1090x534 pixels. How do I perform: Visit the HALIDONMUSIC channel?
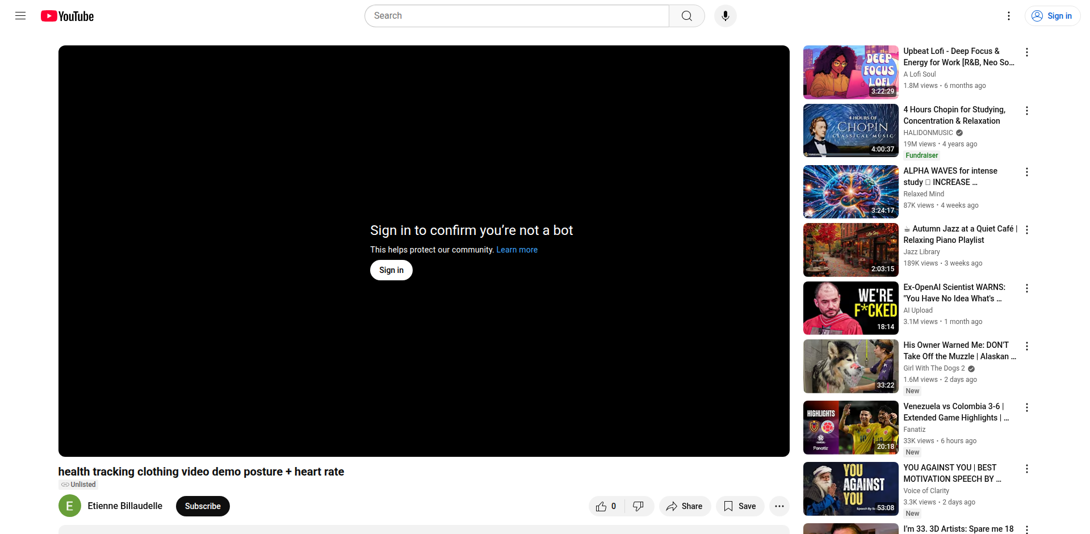coord(928,133)
